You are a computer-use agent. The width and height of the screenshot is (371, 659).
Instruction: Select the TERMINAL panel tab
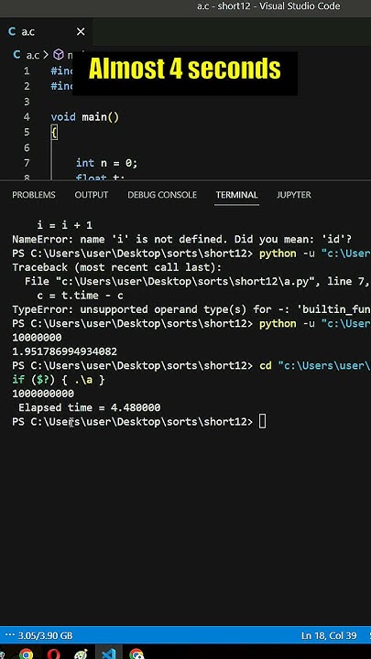pos(237,195)
